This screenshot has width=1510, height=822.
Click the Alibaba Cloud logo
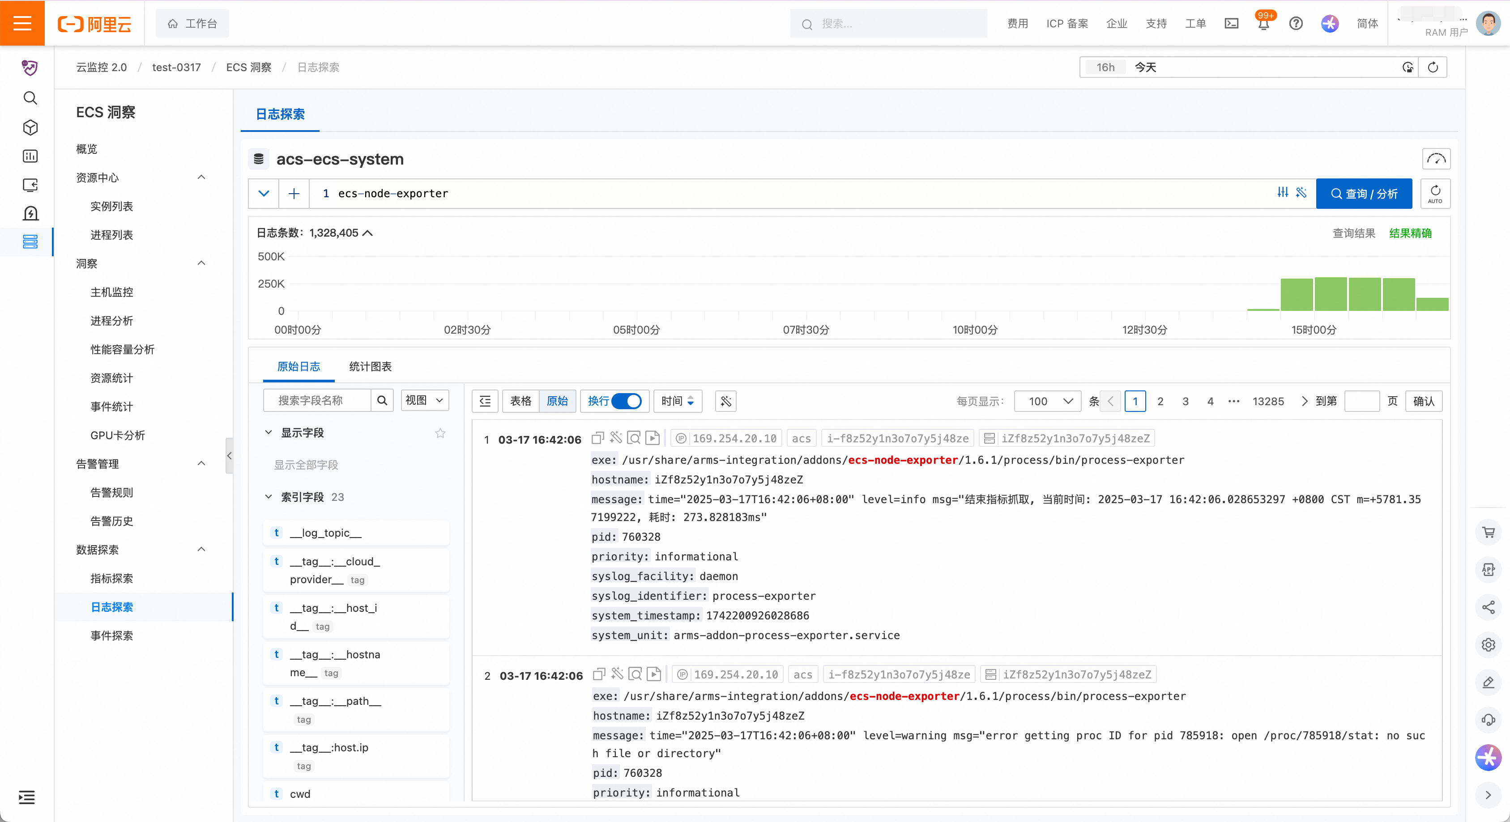94,24
